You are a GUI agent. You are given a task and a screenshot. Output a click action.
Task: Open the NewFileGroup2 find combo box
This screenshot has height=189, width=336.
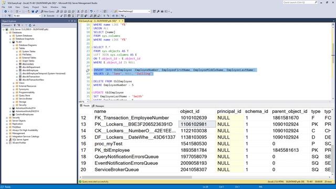pos(134,12)
